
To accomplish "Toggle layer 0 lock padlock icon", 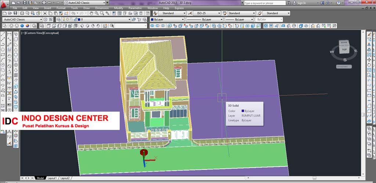I will [x=75, y=19].
